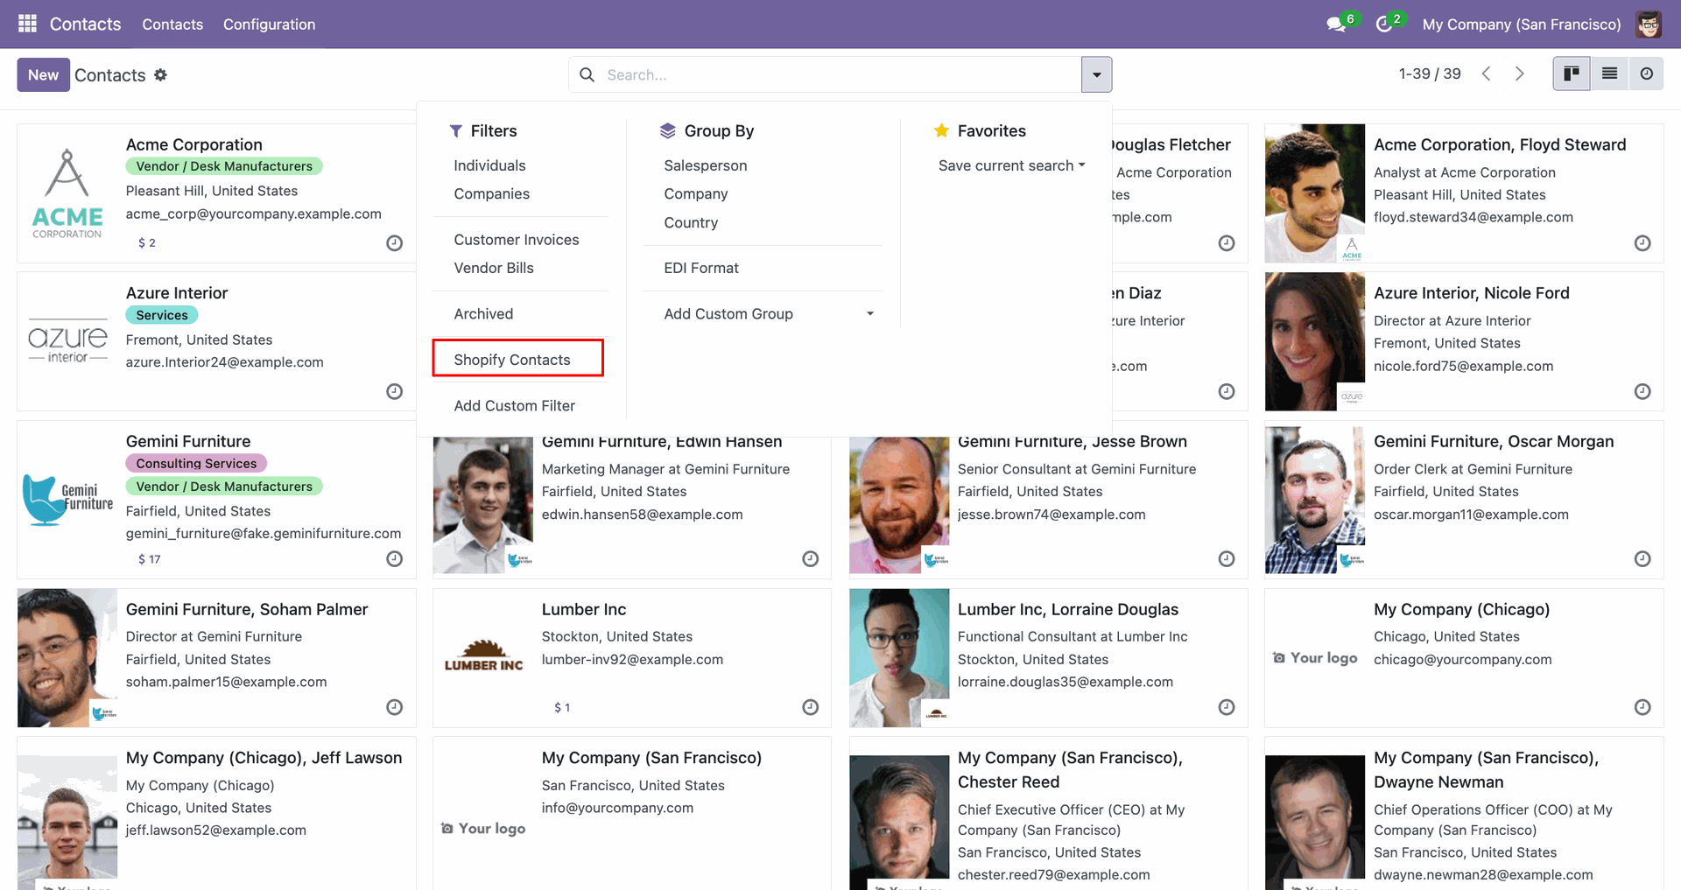This screenshot has height=890, width=1681.
Task: Click the magnifier search icon
Action: coord(587,75)
